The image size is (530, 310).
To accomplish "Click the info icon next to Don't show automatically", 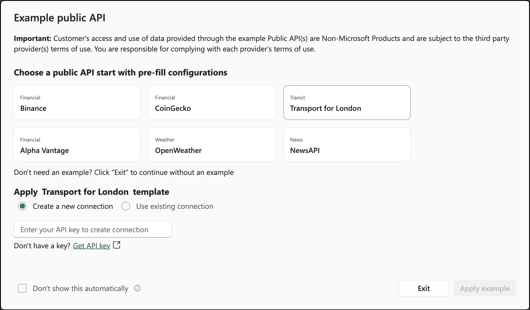I will (x=137, y=288).
